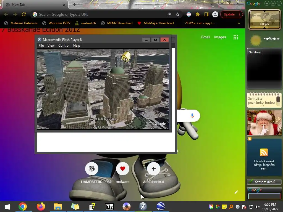This screenshot has width=283, height=212.
Task: Open the Chrome profile avatar
Action: click(215, 14)
